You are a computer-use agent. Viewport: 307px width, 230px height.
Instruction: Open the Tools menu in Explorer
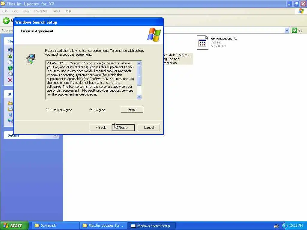56,11
